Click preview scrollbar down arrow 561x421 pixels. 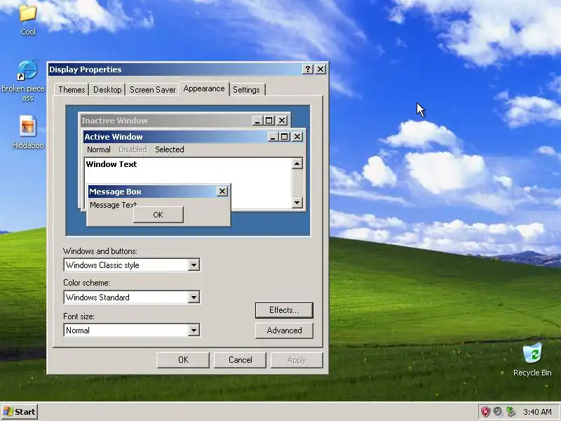(x=297, y=203)
